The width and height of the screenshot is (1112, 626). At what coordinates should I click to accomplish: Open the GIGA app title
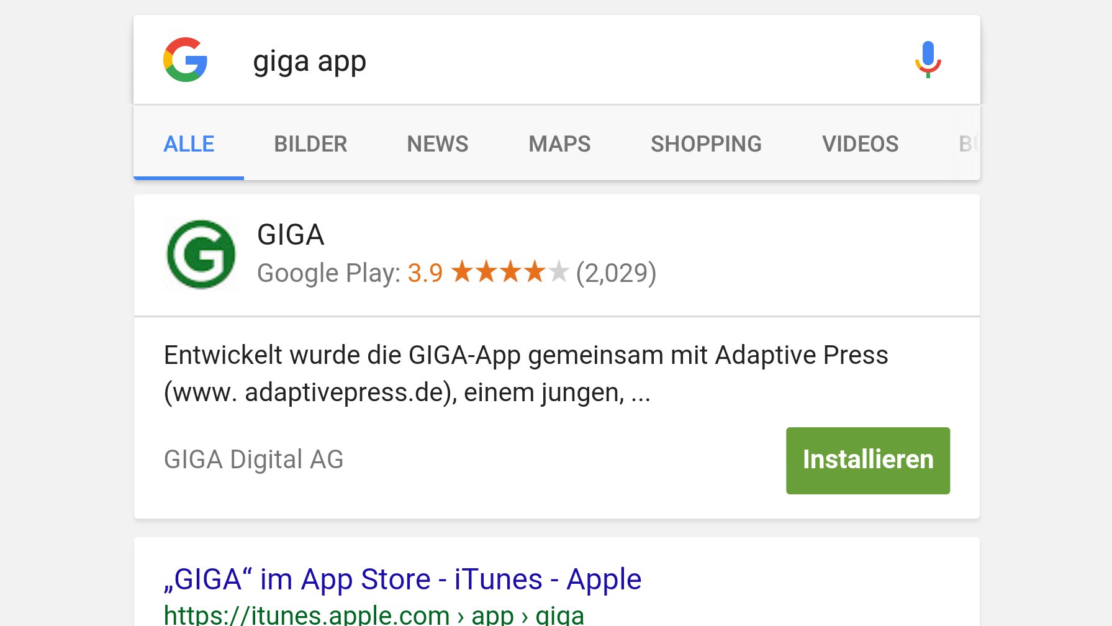pyautogui.click(x=291, y=234)
